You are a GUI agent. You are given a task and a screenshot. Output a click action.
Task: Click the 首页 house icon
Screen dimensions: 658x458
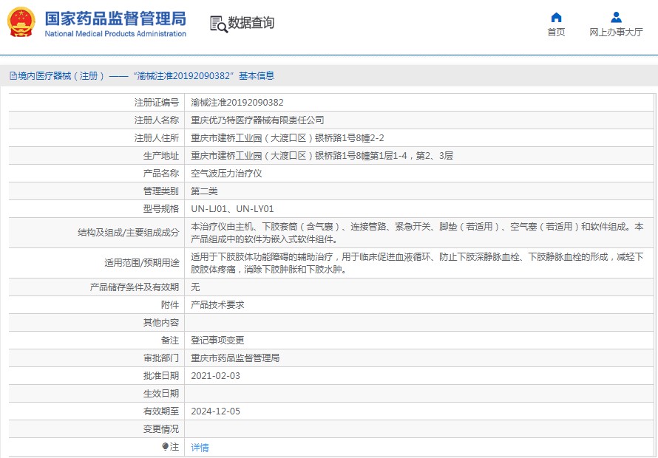click(556, 18)
